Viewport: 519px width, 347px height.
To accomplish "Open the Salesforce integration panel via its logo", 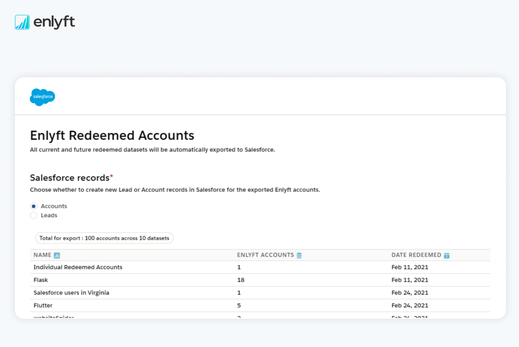I will pyautogui.click(x=42, y=97).
